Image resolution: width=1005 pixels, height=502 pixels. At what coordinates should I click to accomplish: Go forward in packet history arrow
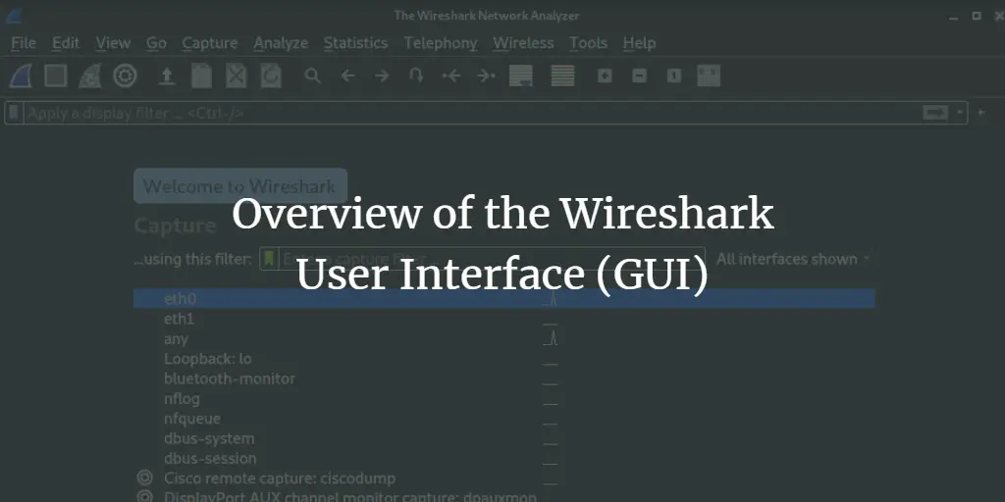pyautogui.click(x=382, y=76)
